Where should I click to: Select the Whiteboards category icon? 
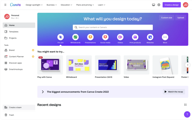click(75, 37)
